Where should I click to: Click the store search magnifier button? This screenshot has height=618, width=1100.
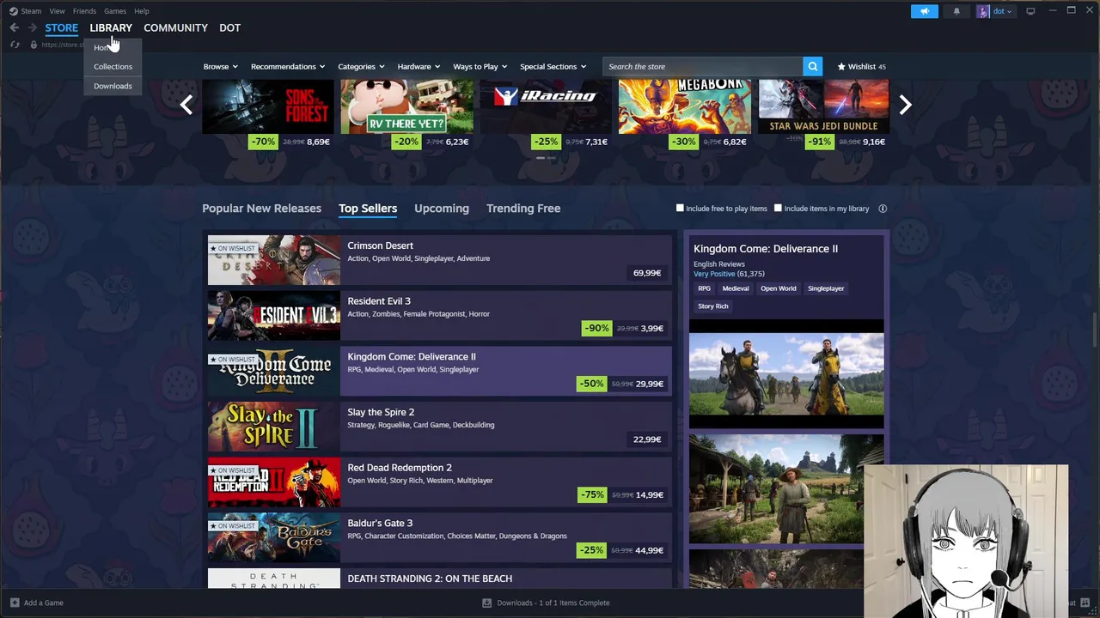point(812,66)
